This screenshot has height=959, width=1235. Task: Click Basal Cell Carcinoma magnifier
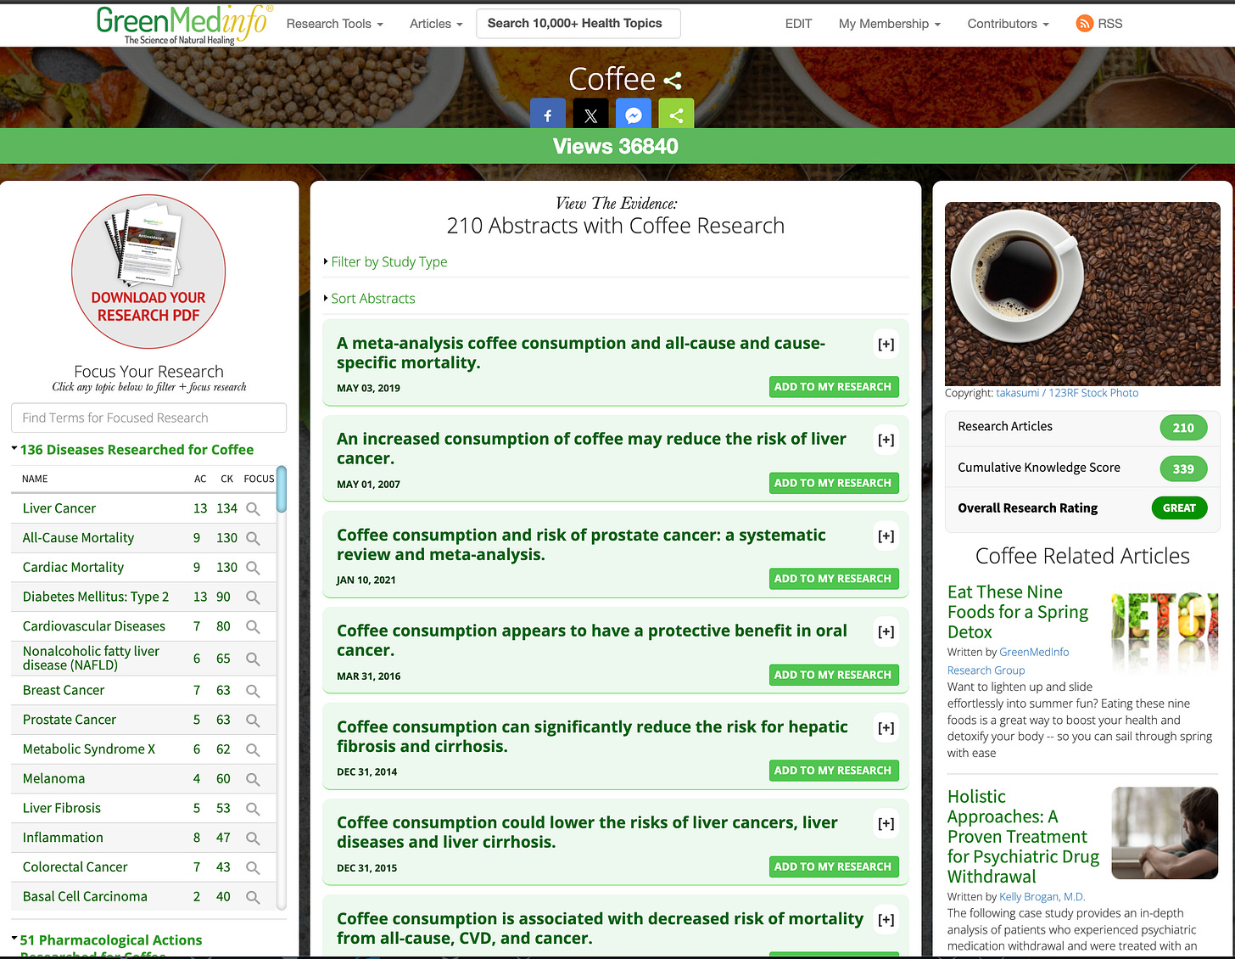[x=253, y=898]
